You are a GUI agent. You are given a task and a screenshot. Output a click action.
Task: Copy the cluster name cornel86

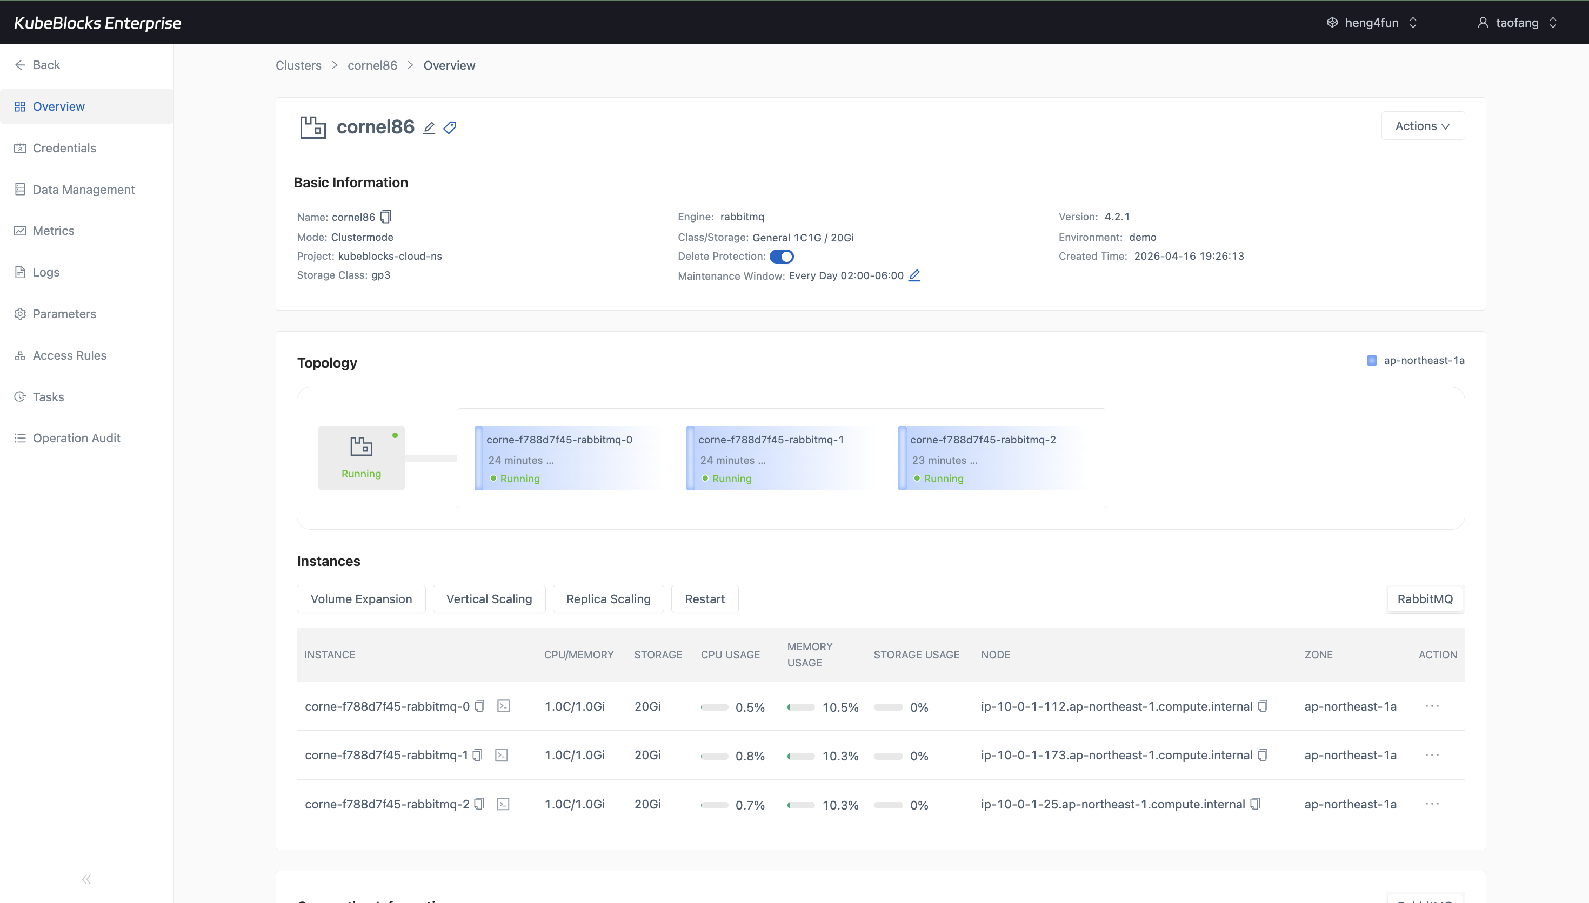[386, 217]
